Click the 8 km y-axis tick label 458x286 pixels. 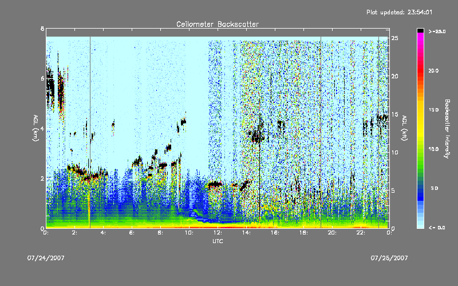[42, 29]
